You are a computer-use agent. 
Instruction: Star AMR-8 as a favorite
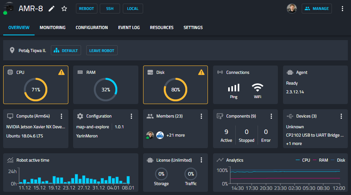[64, 9]
